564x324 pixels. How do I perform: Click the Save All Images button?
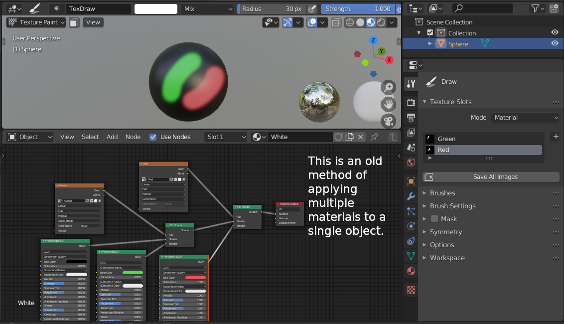[491, 177]
